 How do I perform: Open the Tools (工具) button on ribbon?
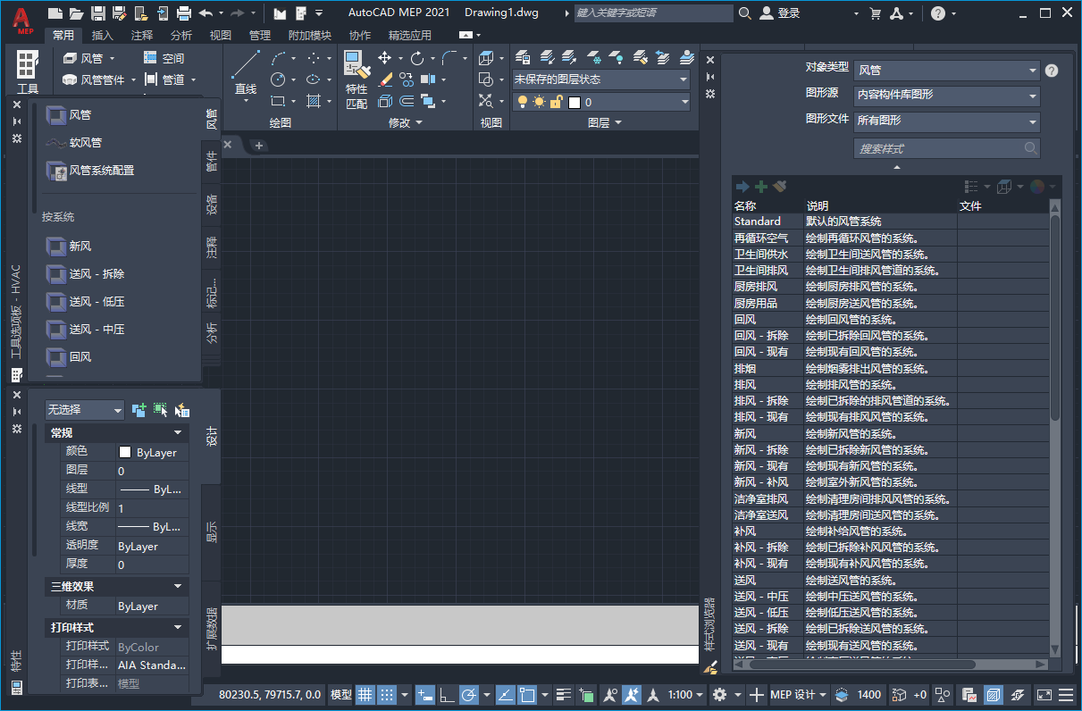pyautogui.click(x=28, y=71)
